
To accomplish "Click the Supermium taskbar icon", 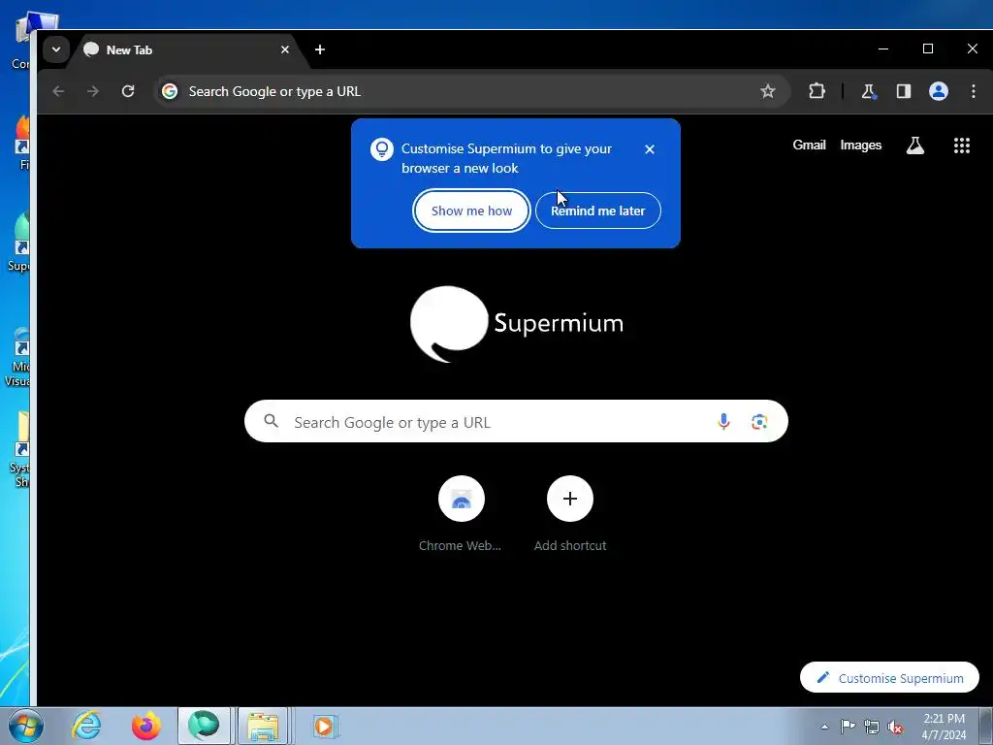I will point(204,726).
